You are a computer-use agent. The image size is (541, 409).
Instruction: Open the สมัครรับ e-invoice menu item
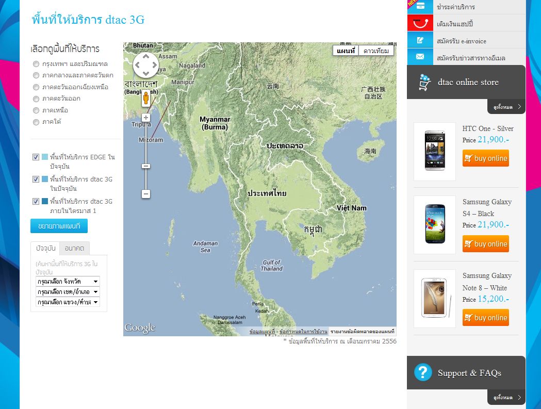tap(466, 40)
